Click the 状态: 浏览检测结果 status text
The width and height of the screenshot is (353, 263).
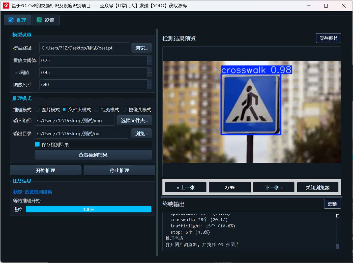tap(33, 192)
